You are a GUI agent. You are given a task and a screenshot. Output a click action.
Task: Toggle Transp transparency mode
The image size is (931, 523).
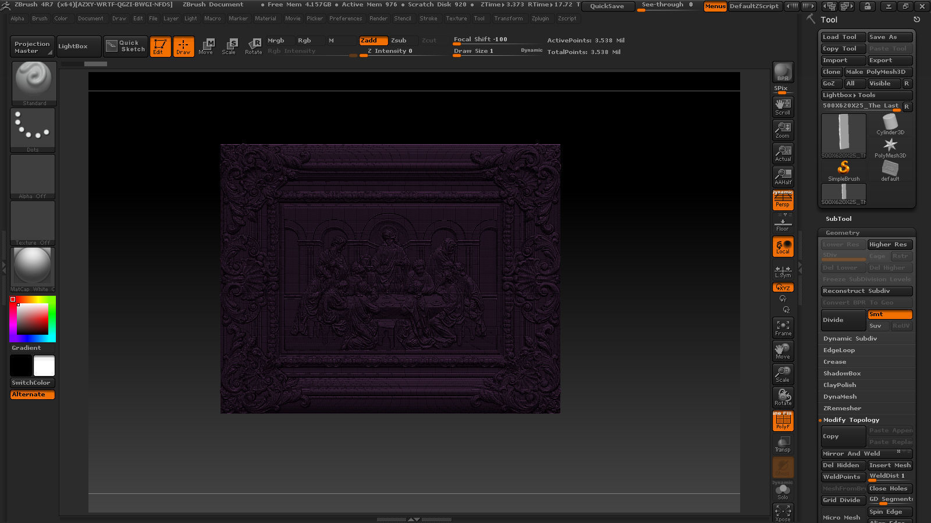coord(783,444)
